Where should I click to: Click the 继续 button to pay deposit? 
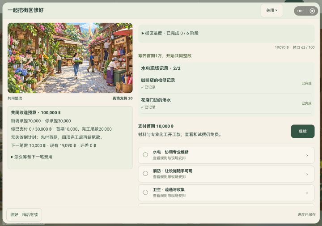click(x=302, y=131)
